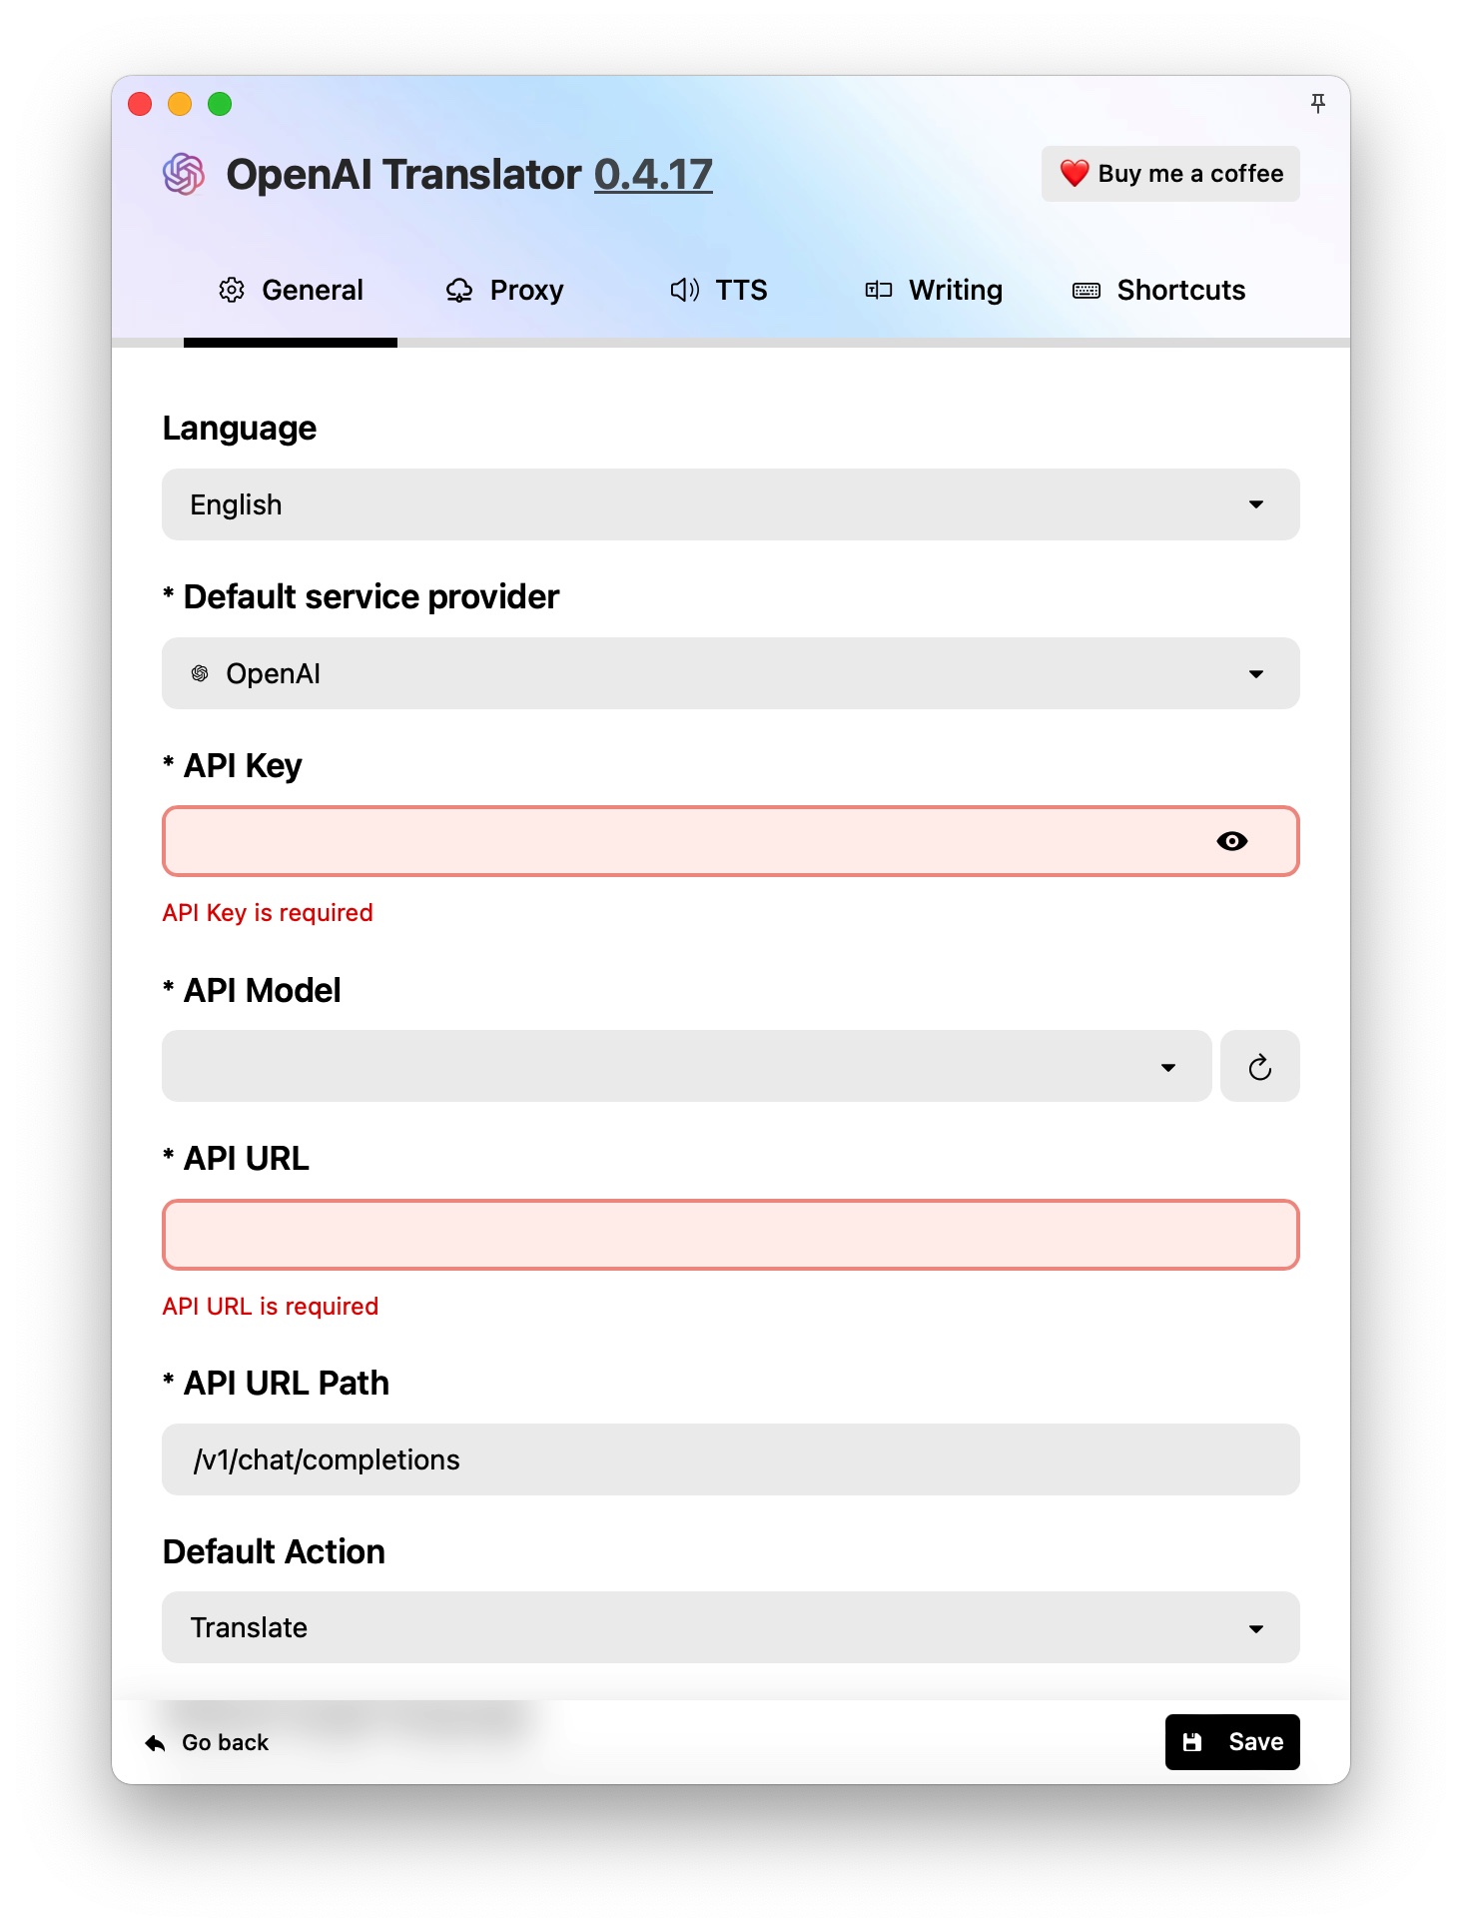The width and height of the screenshot is (1462, 1932).
Task: Click the keyboard icon beside Shortcuts
Action: point(1085,290)
